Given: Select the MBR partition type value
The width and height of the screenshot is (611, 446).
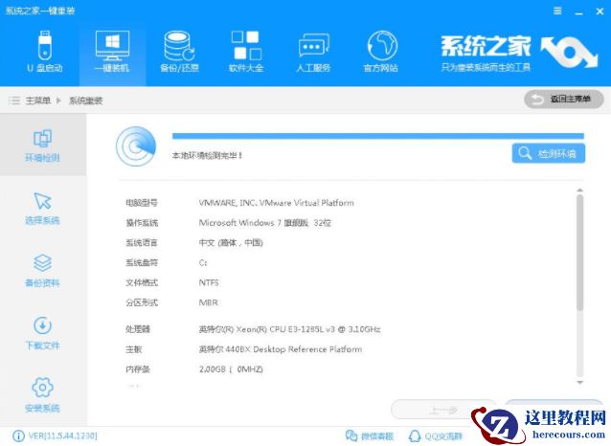Looking at the screenshot, I should pos(208,302).
